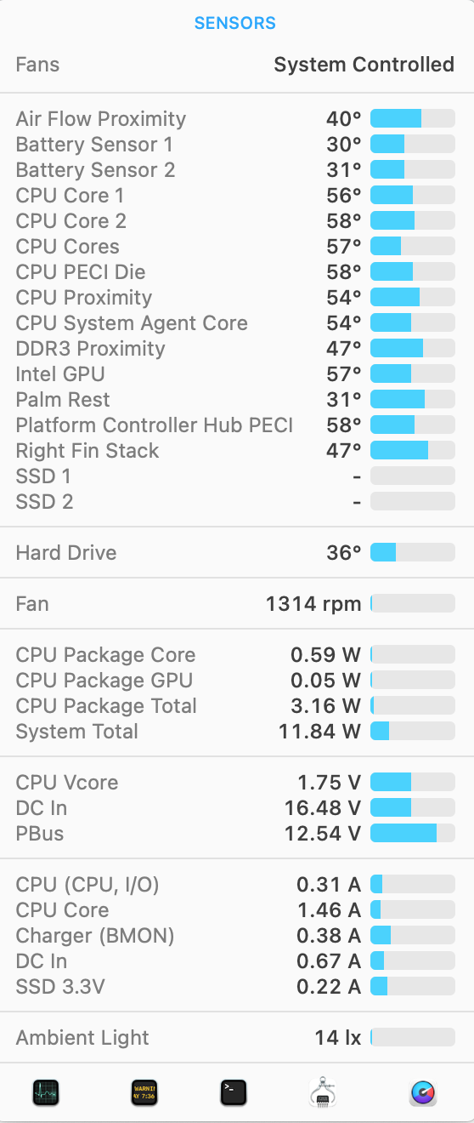This screenshot has width=474, height=1123.
Task: Open the Terminal icon
Action: [234, 1092]
